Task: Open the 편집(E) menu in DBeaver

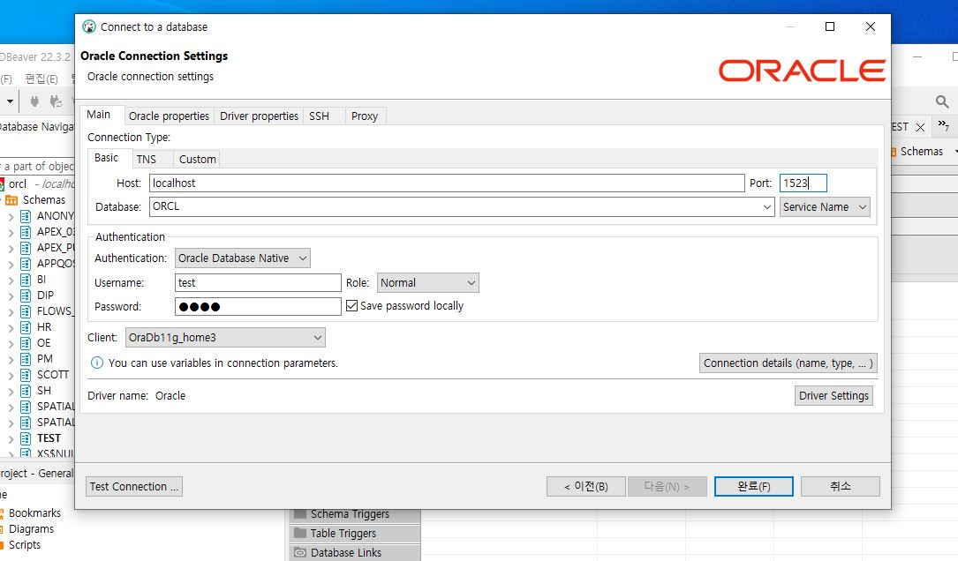Action: [41, 79]
